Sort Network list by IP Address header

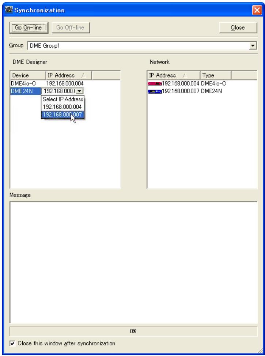(174, 75)
